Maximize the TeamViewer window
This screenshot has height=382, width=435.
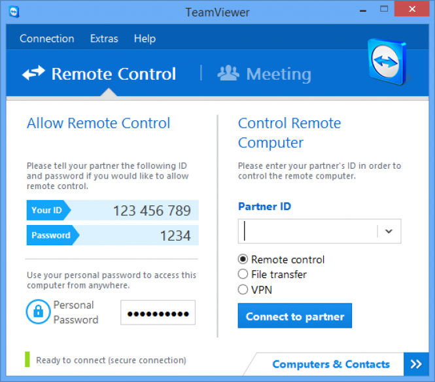point(384,9)
